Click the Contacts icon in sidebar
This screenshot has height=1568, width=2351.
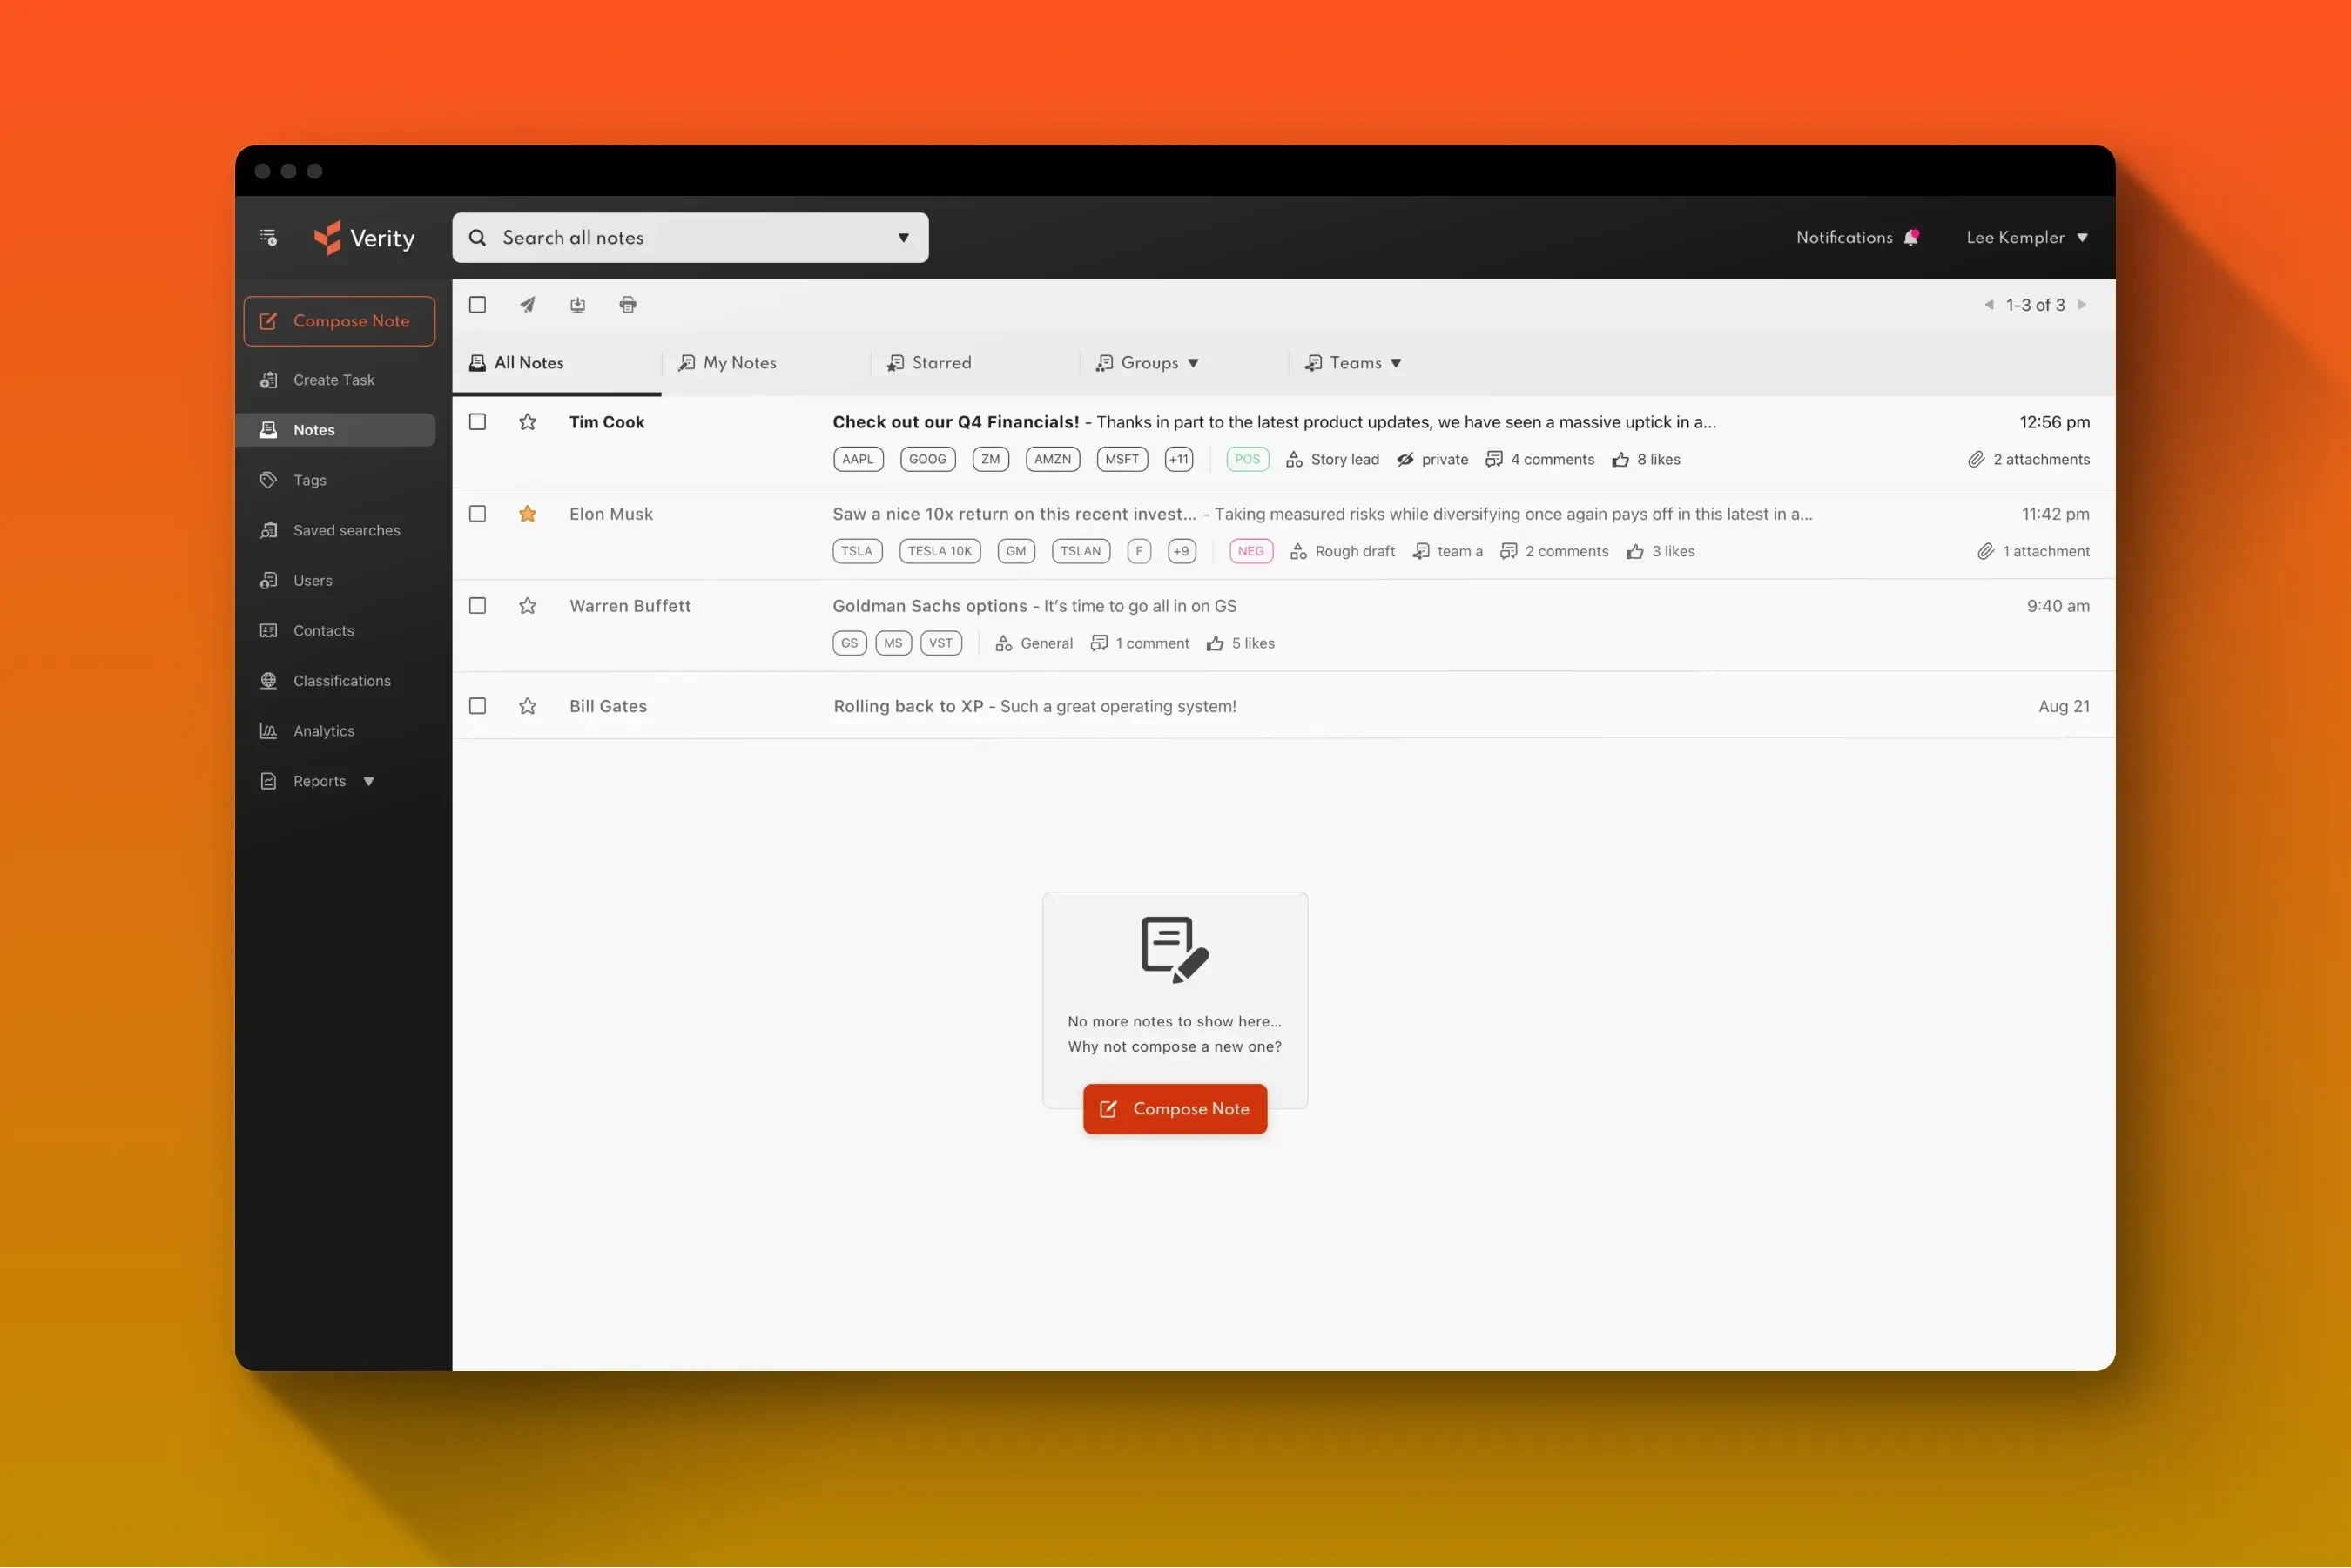click(269, 630)
